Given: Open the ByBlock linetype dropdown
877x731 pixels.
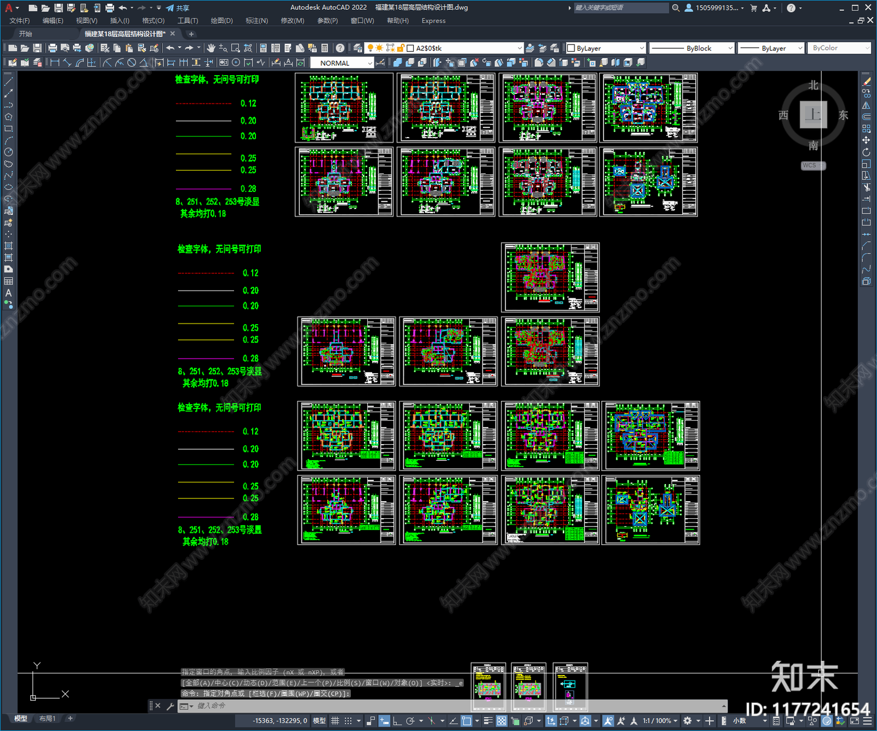Looking at the screenshot, I should pyautogui.click(x=692, y=48).
